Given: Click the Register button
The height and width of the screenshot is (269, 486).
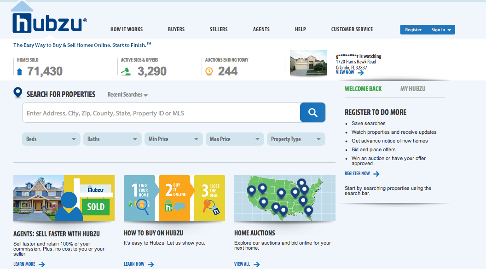Looking at the screenshot, I should pos(413,29).
